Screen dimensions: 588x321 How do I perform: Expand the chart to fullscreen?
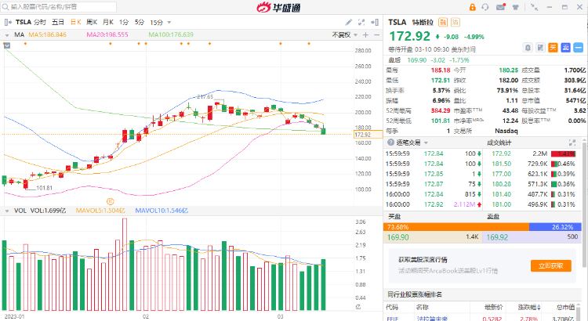[x=361, y=23]
